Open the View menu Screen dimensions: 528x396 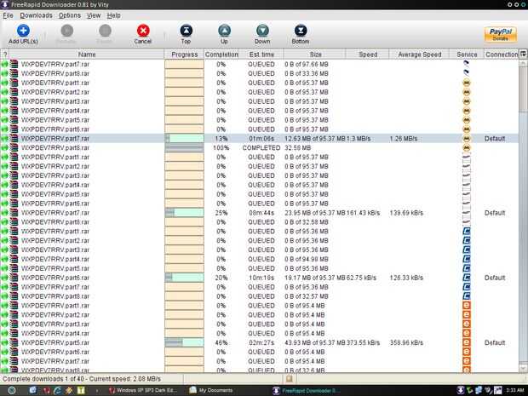pos(94,15)
